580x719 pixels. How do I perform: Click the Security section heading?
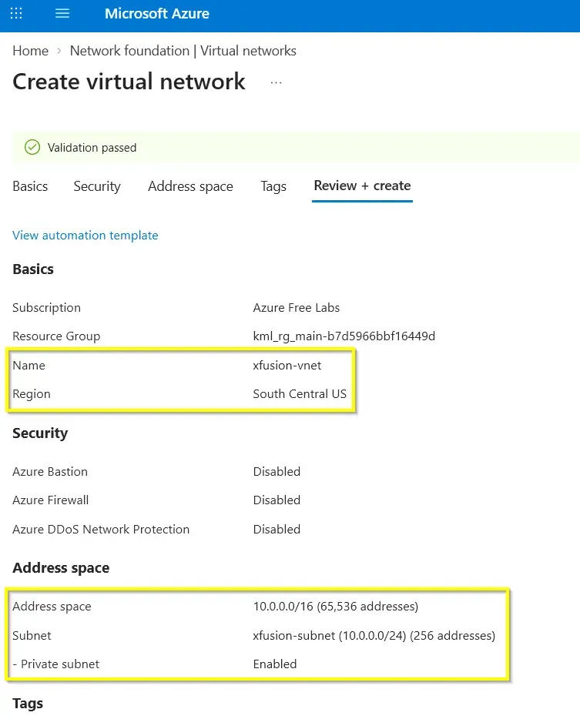pyautogui.click(x=40, y=433)
